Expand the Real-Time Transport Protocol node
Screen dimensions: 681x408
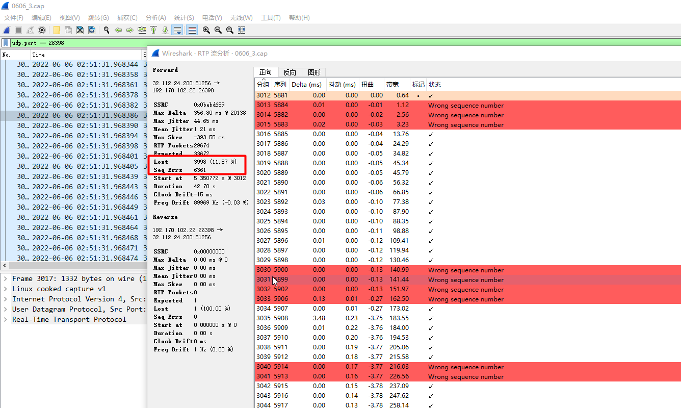[6, 319]
